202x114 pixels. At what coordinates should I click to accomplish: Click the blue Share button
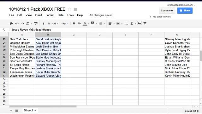click(x=185, y=10)
